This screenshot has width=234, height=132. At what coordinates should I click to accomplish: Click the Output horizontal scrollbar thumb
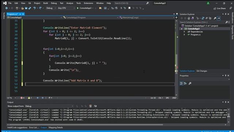point(86,125)
